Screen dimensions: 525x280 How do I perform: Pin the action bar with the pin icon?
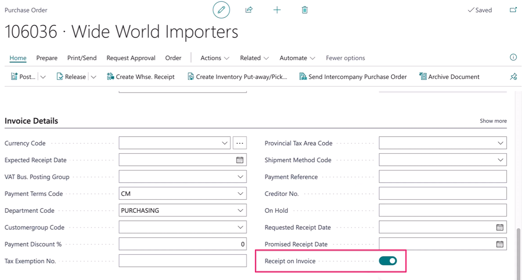[x=514, y=77]
